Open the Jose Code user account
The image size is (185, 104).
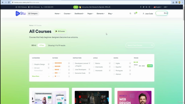(x=148, y=14)
